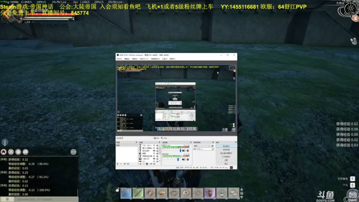Image resolution: width=359 pixels, height=202 pixels.
Task: Click the red home icon above game chat
Action: pyautogui.click(x=4, y=152)
